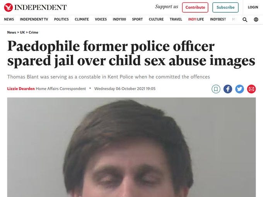The height and width of the screenshot is (197, 263).
Task: Open the globe edition selector
Action: pos(256,19)
